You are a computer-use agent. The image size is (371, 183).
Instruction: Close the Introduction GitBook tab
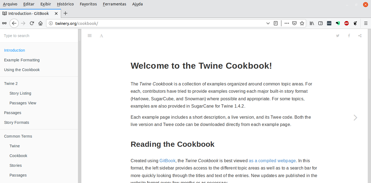point(56,13)
